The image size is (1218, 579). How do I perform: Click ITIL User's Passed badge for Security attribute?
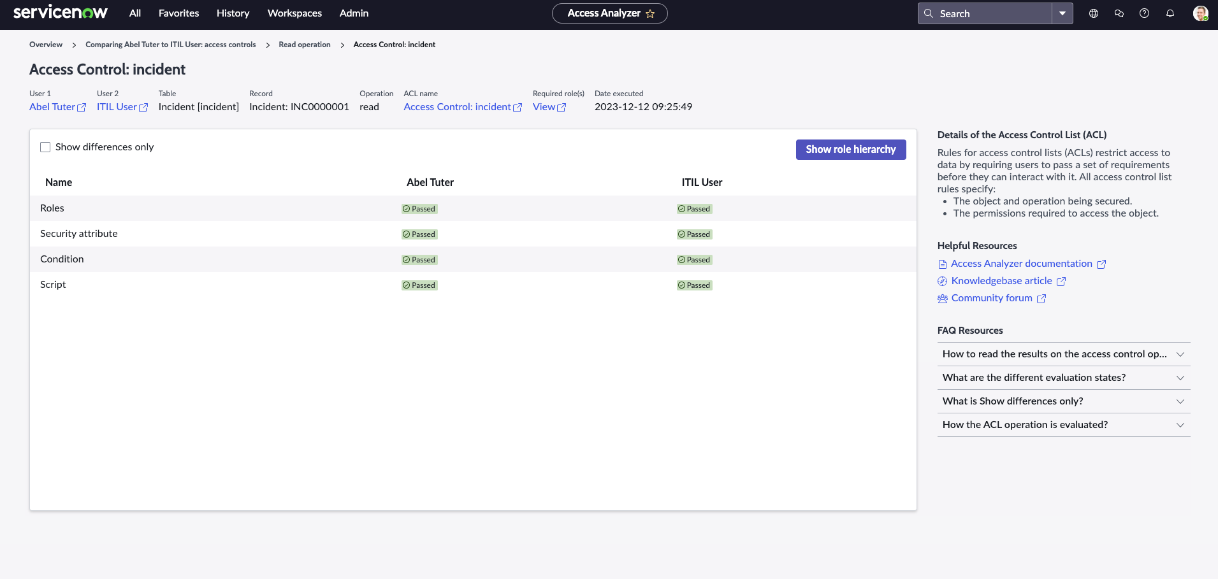695,234
